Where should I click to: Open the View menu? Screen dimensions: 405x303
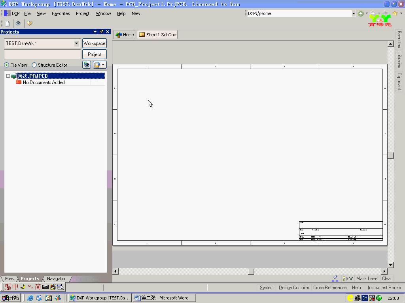click(41, 13)
